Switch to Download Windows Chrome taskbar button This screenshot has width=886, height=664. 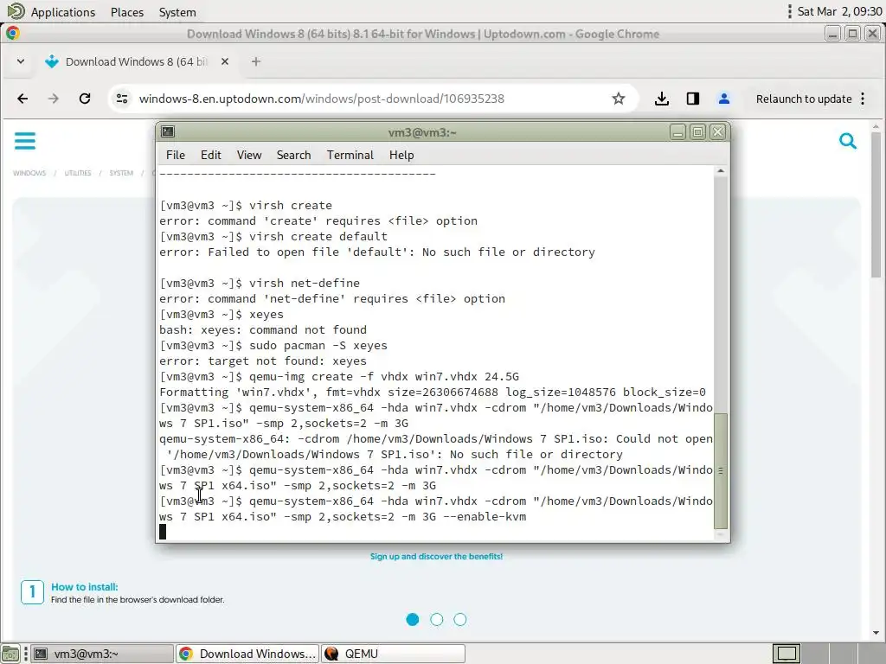click(x=247, y=654)
